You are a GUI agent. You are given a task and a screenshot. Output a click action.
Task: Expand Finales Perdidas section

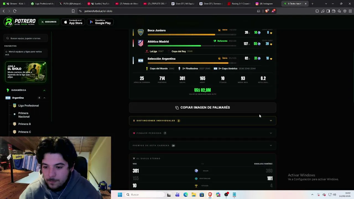202,133
